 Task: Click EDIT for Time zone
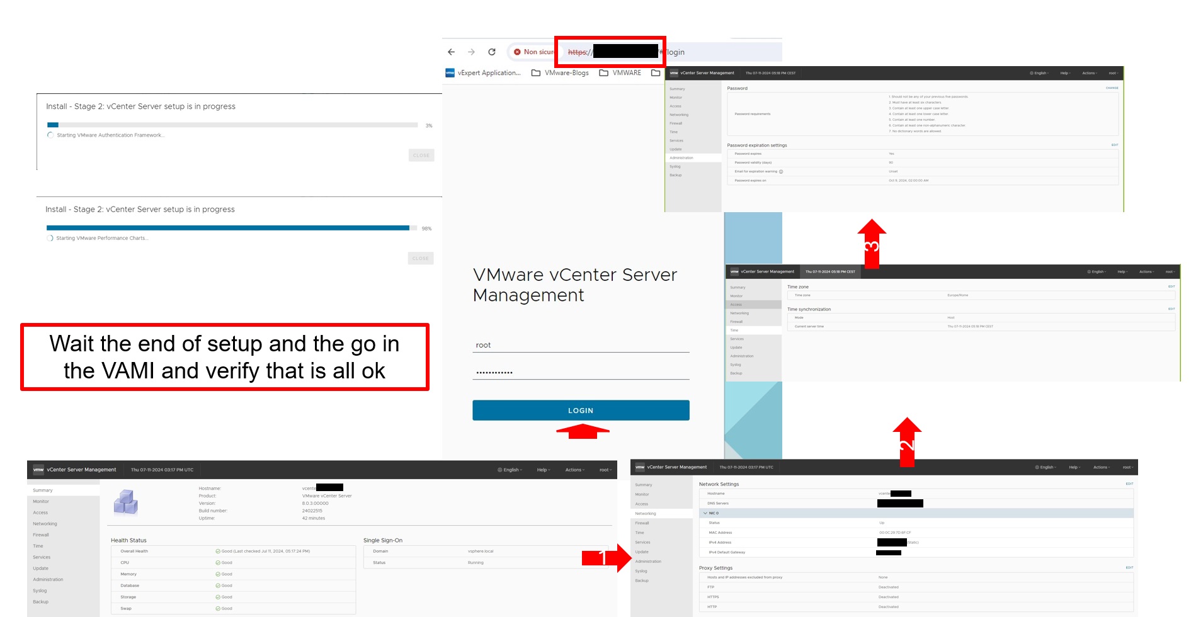pos(1171,286)
